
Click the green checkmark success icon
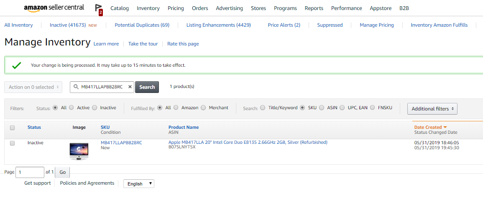point(16,65)
